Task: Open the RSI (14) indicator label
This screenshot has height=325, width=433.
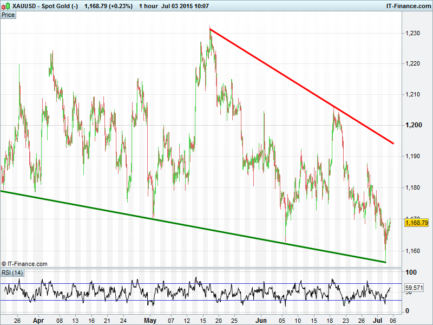Action: tap(12, 272)
